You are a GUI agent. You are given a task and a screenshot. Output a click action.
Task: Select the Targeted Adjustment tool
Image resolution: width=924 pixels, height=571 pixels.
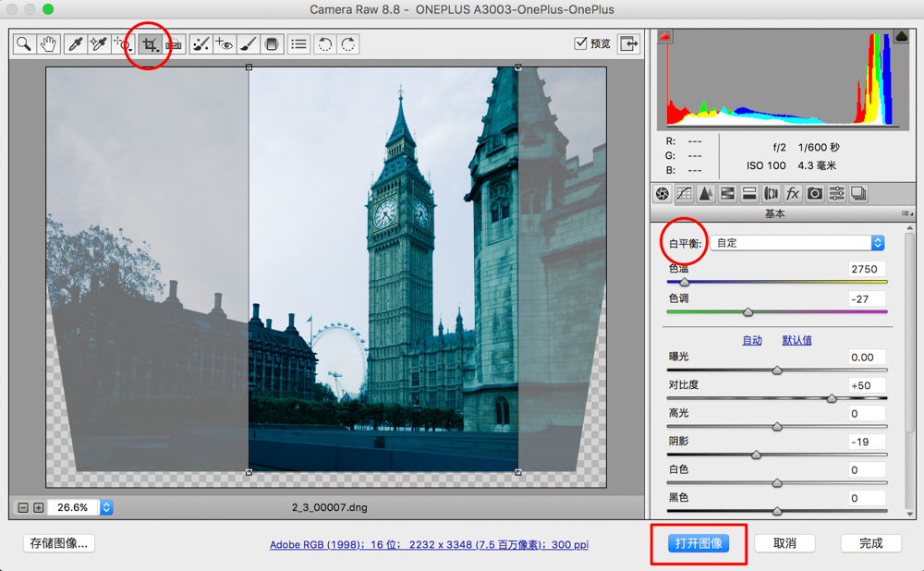[x=123, y=44]
